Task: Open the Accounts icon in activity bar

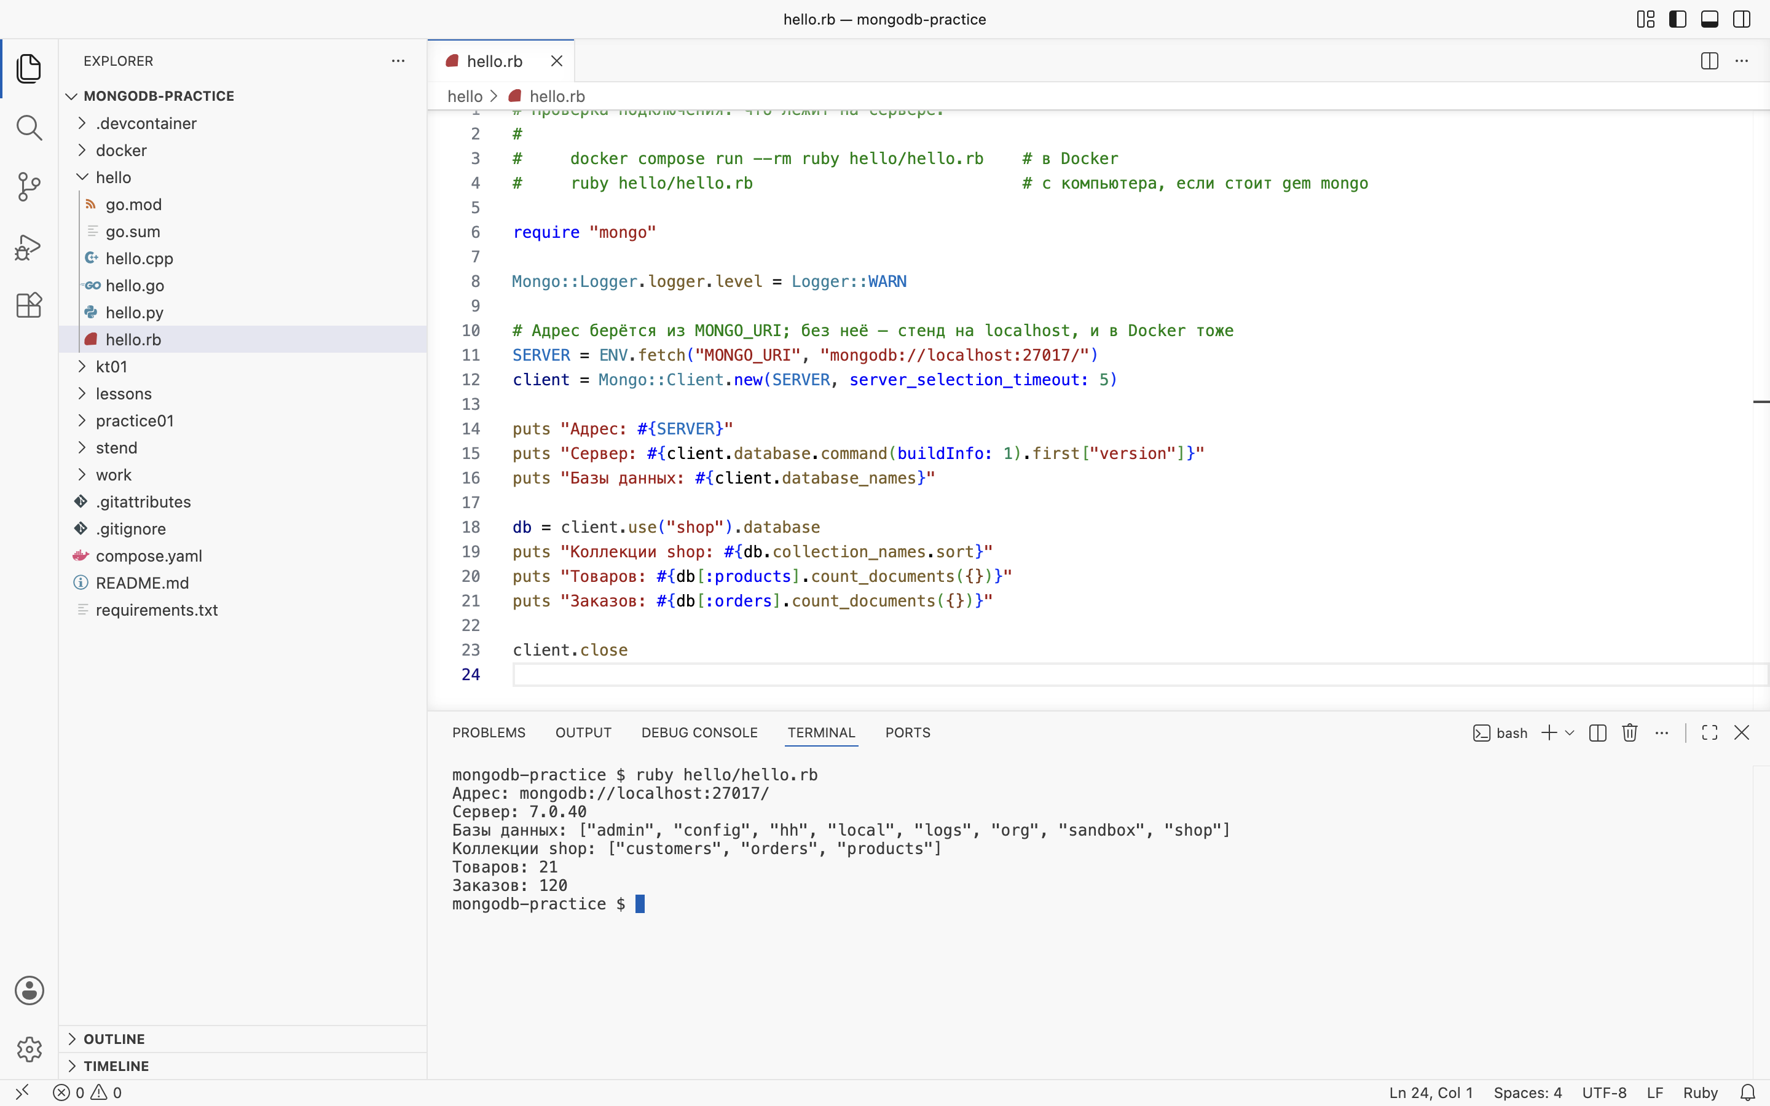Action: (29, 990)
